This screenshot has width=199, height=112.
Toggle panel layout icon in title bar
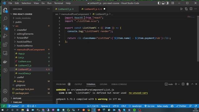point(163,3)
